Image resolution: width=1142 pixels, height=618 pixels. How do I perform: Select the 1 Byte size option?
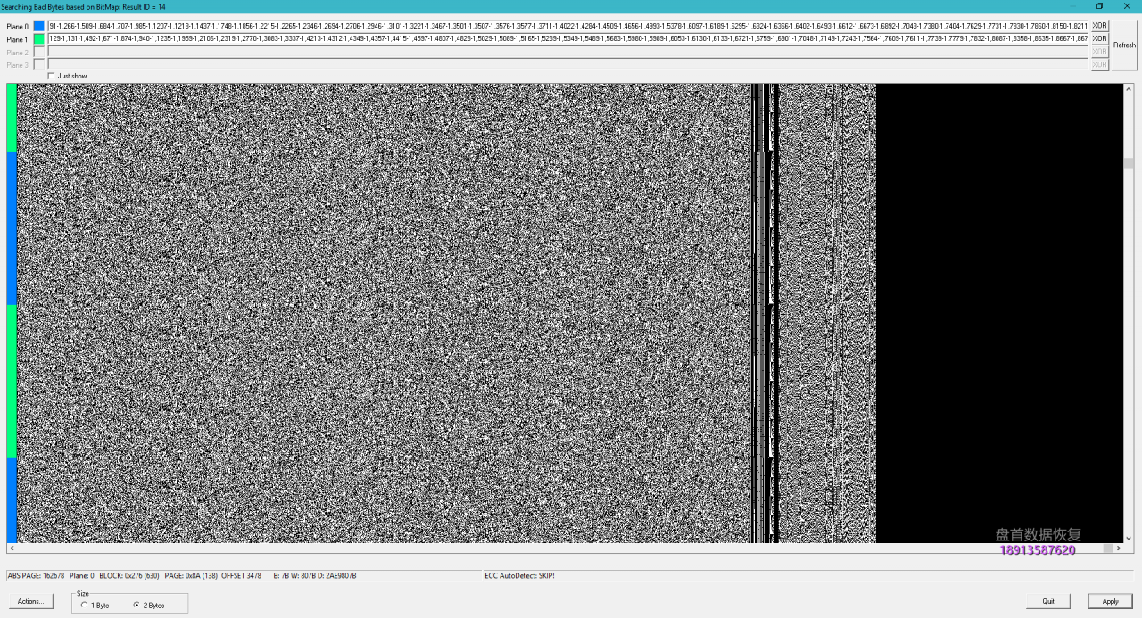tap(84, 606)
